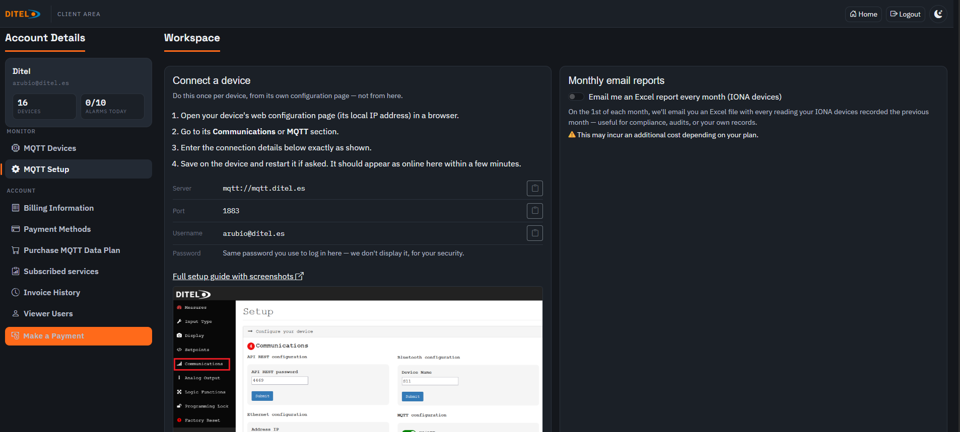The width and height of the screenshot is (960, 432).
Task: Click the MQTT Devices chip icon
Action: 16,148
